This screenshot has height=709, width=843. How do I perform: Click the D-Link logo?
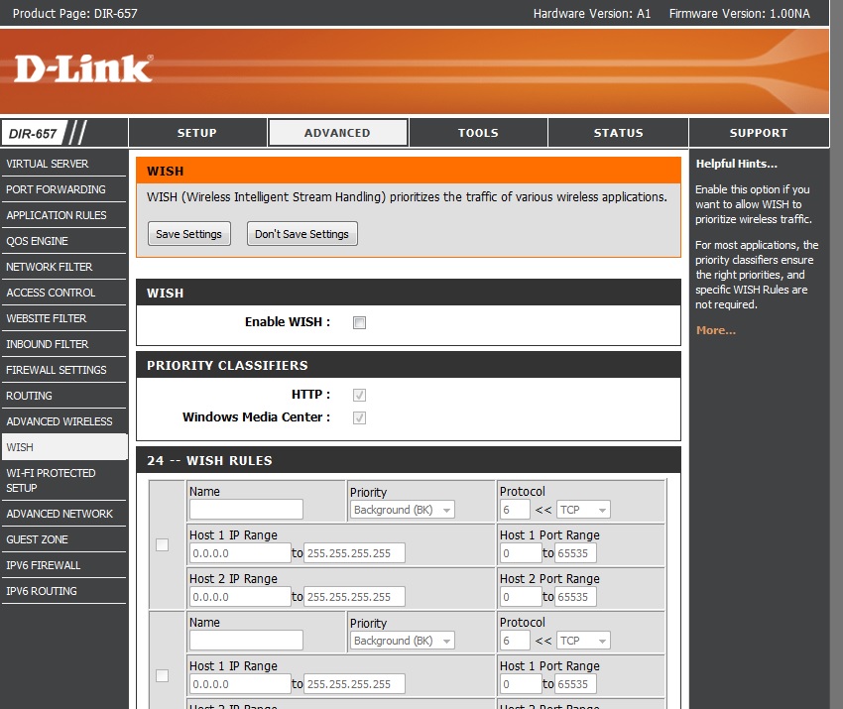pyautogui.click(x=84, y=67)
